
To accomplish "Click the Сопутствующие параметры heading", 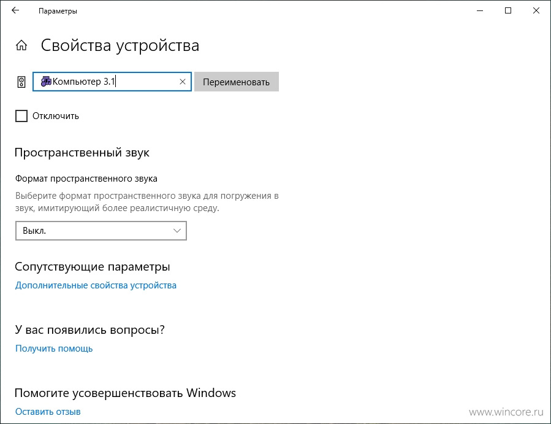I will tap(93, 267).
